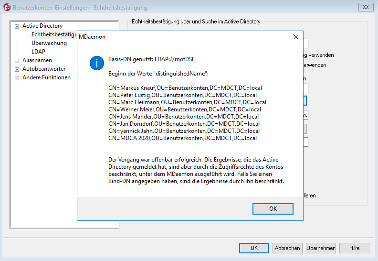This screenshot has height=261, width=378.
Task: Confirm the MDaemon dialog with OK
Action: coord(273,209)
